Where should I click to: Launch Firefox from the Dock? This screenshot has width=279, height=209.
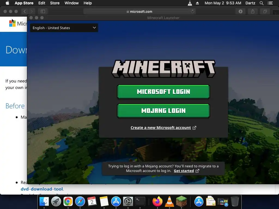pyautogui.click(x=157, y=202)
